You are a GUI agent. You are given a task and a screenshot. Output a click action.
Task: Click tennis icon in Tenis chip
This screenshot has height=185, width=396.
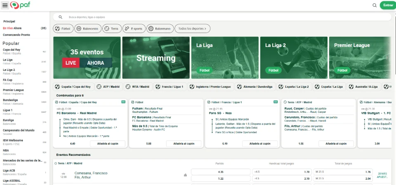click(107, 28)
